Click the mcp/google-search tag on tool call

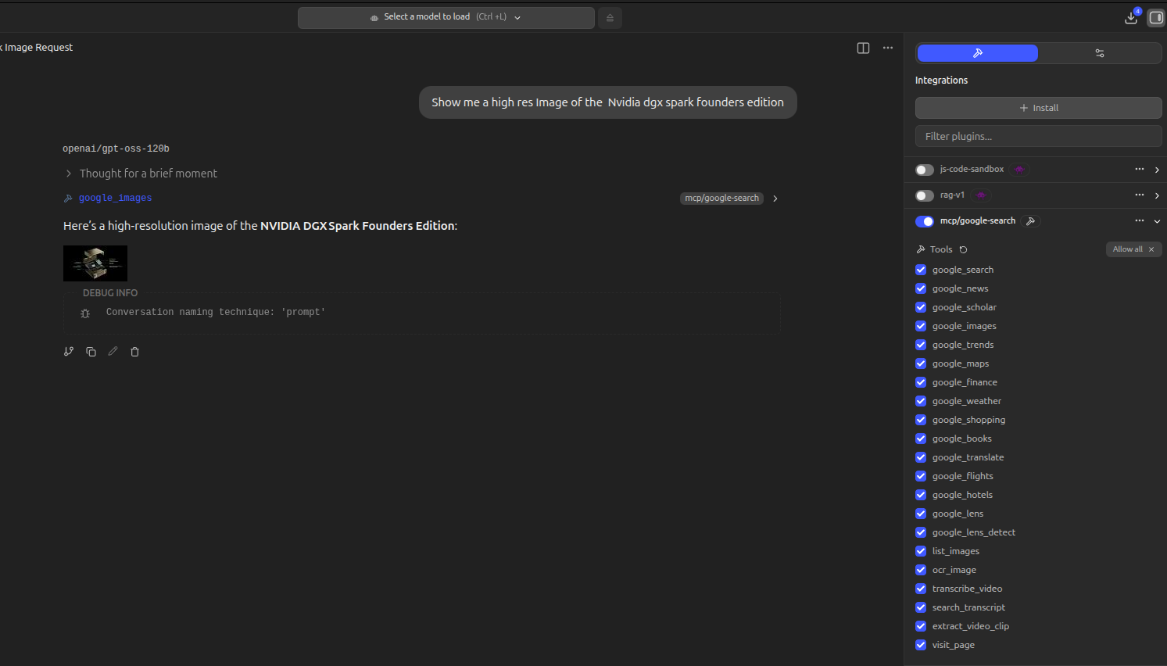(x=721, y=199)
